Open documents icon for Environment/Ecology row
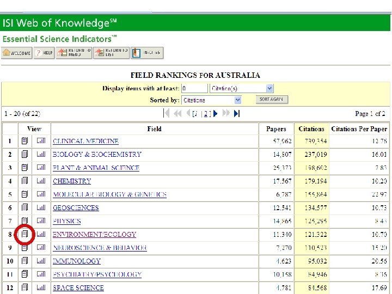The height and width of the screenshot is (294, 392). click(x=24, y=234)
